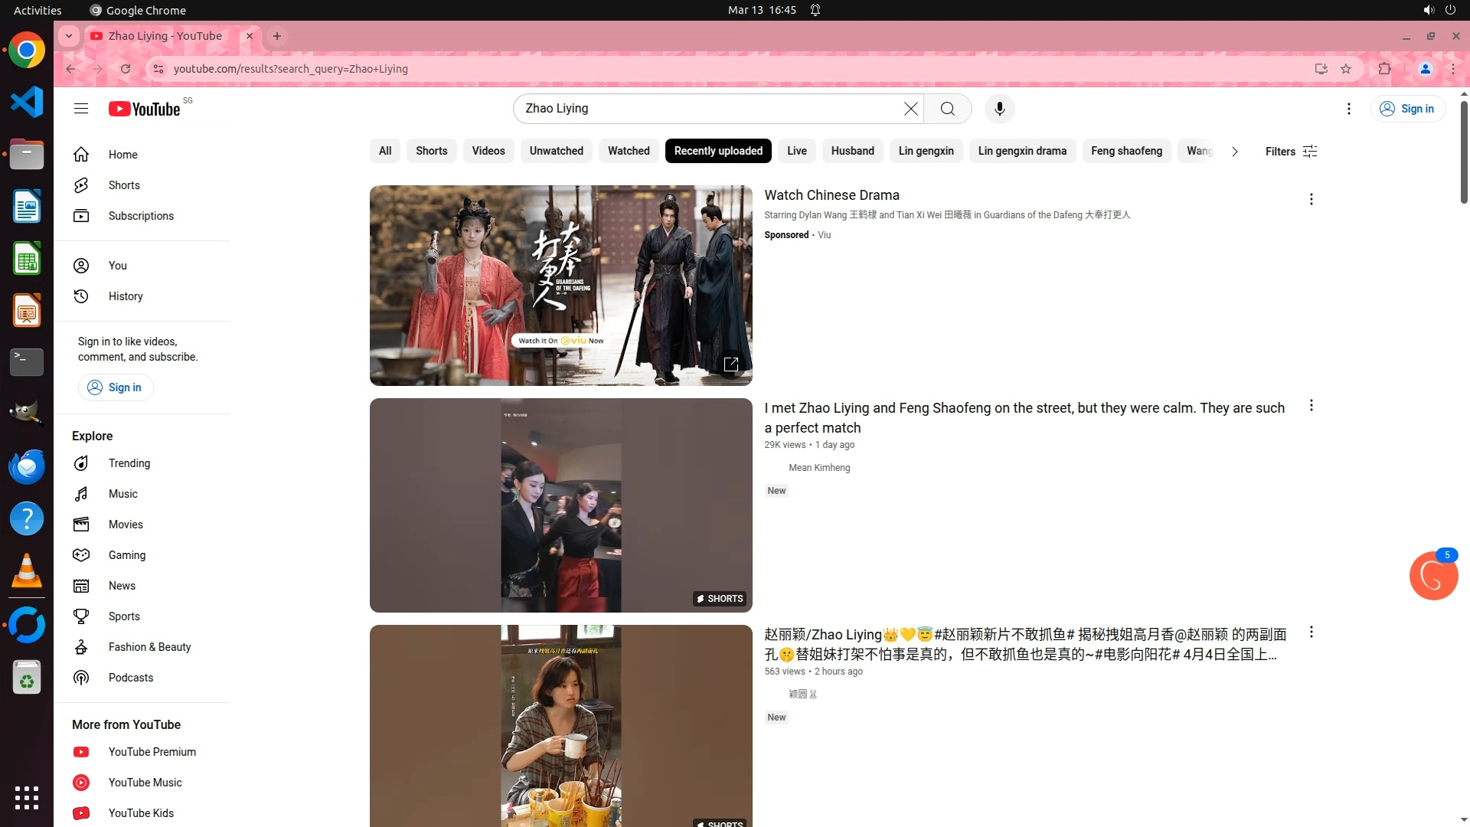
Task: Select the Shorts filter chip
Action: 431,151
